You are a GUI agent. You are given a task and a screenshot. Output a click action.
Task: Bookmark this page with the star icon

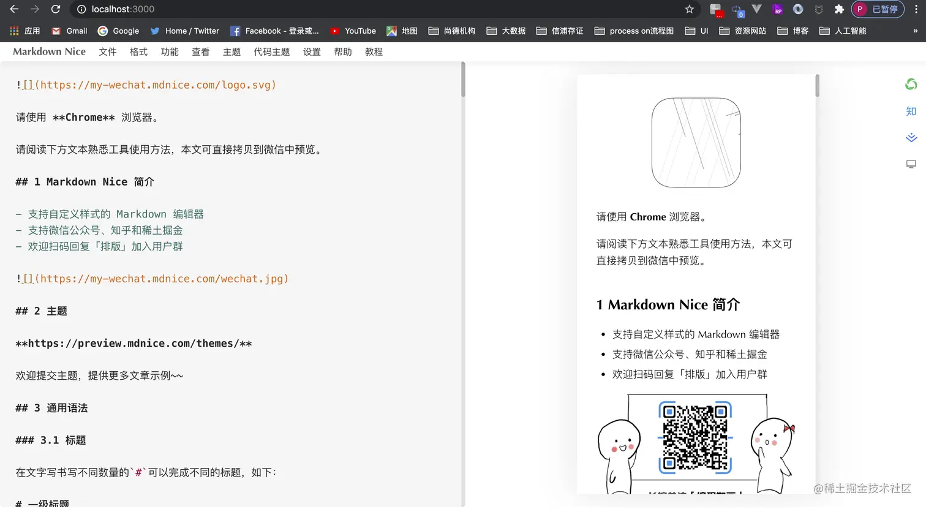click(690, 9)
